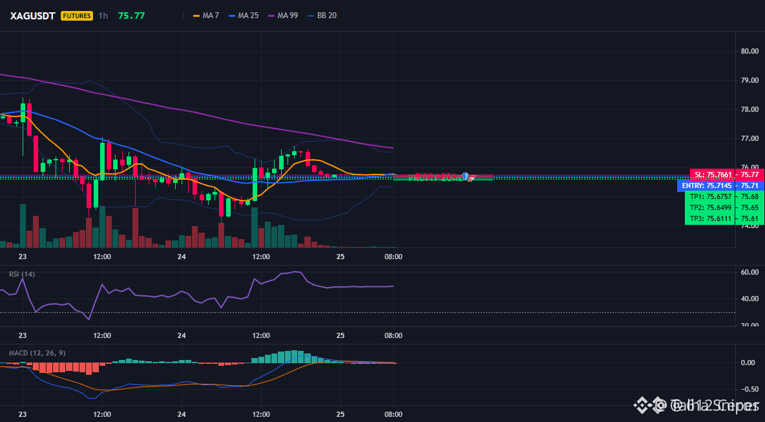Click the 40.00 RSI axis label

[x=749, y=299]
